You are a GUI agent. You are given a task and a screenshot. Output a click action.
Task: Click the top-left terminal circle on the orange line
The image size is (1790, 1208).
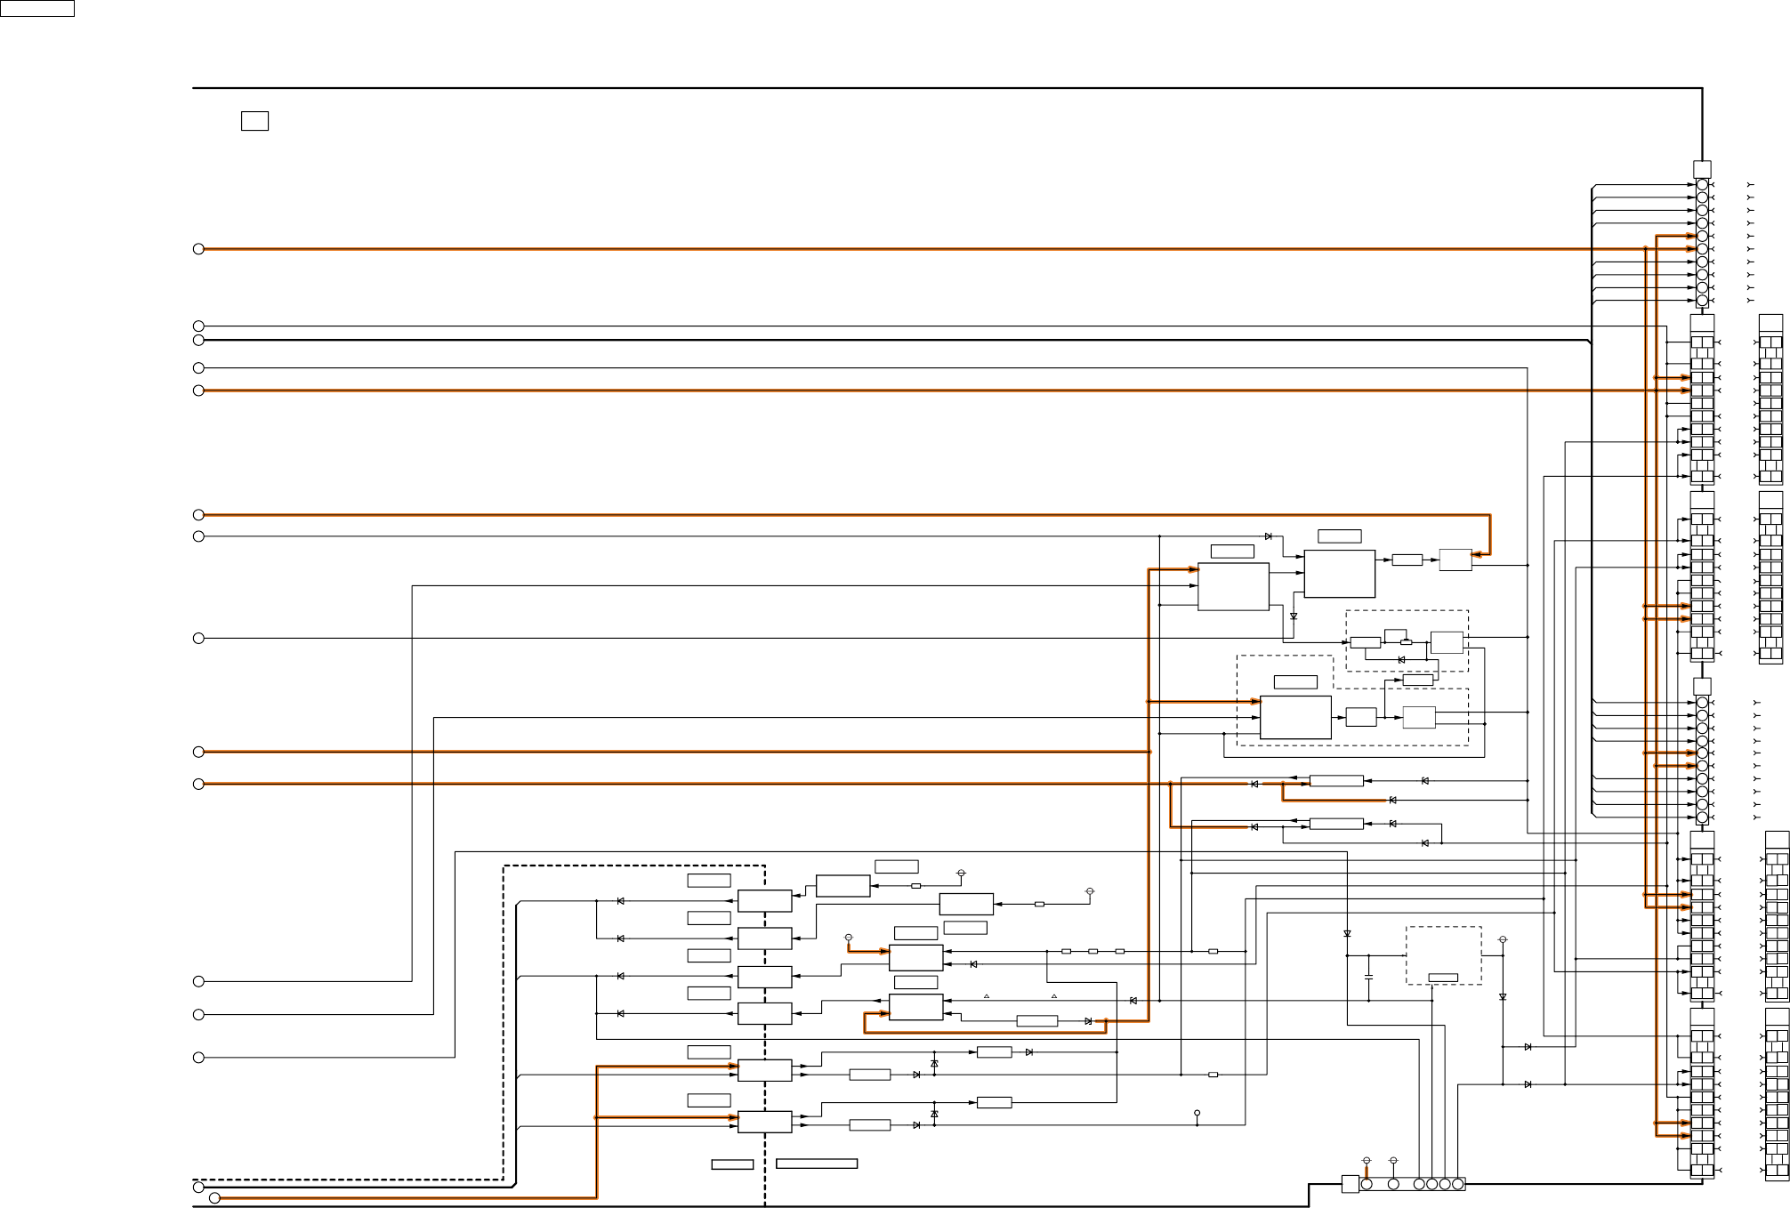tap(198, 249)
